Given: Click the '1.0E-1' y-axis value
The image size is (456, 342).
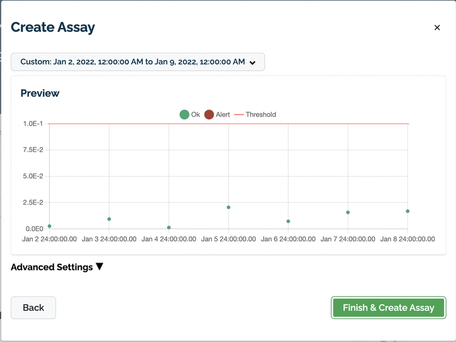Looking at the screenshot, I should 33,124.
